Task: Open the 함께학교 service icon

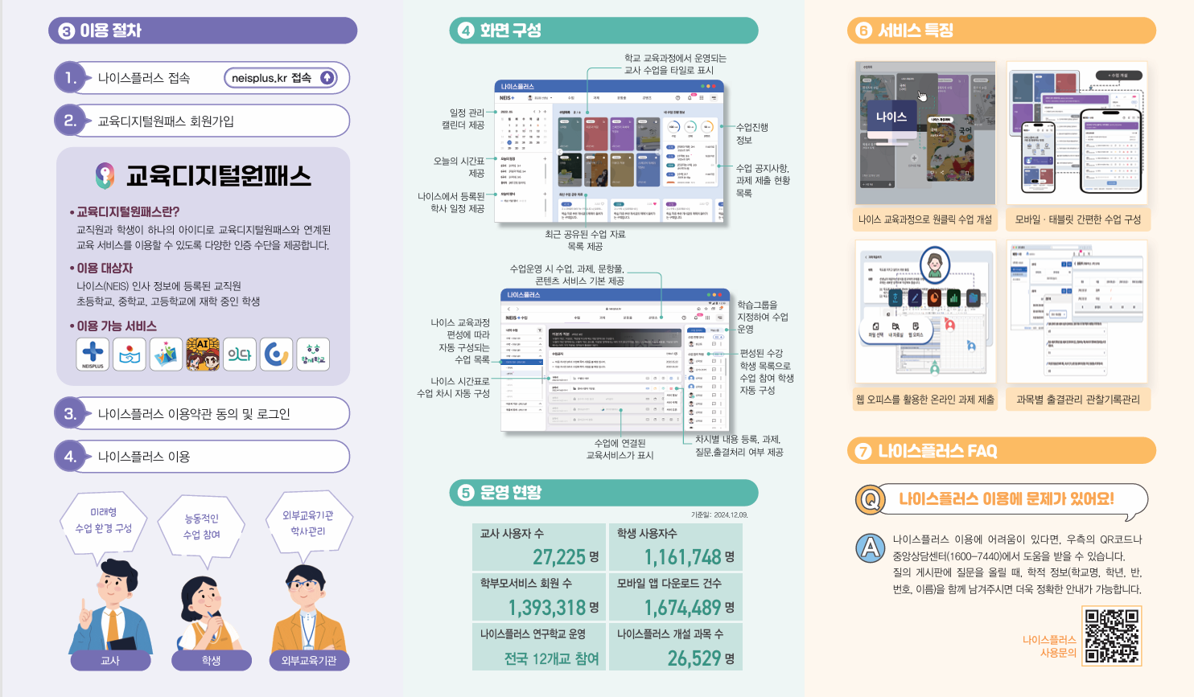Action: coord(313,354)
